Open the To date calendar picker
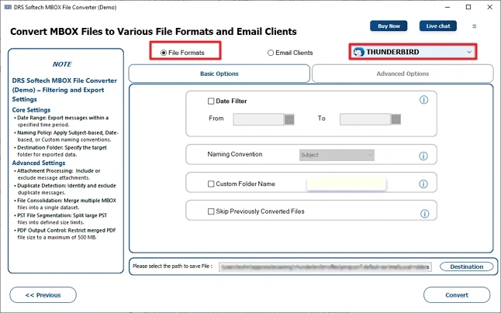501x313 pixels. (x=396, y=119)
